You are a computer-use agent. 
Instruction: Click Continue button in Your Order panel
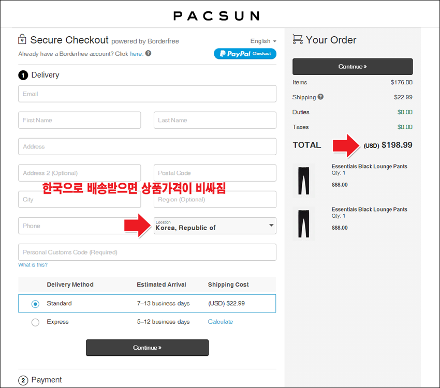(353, 66)
